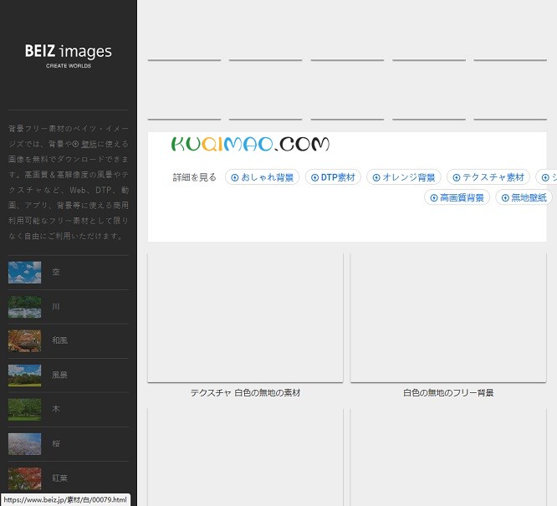Open the テクスチャ素材 tag
Screen dimensions: 557x506
click(488, 177)
